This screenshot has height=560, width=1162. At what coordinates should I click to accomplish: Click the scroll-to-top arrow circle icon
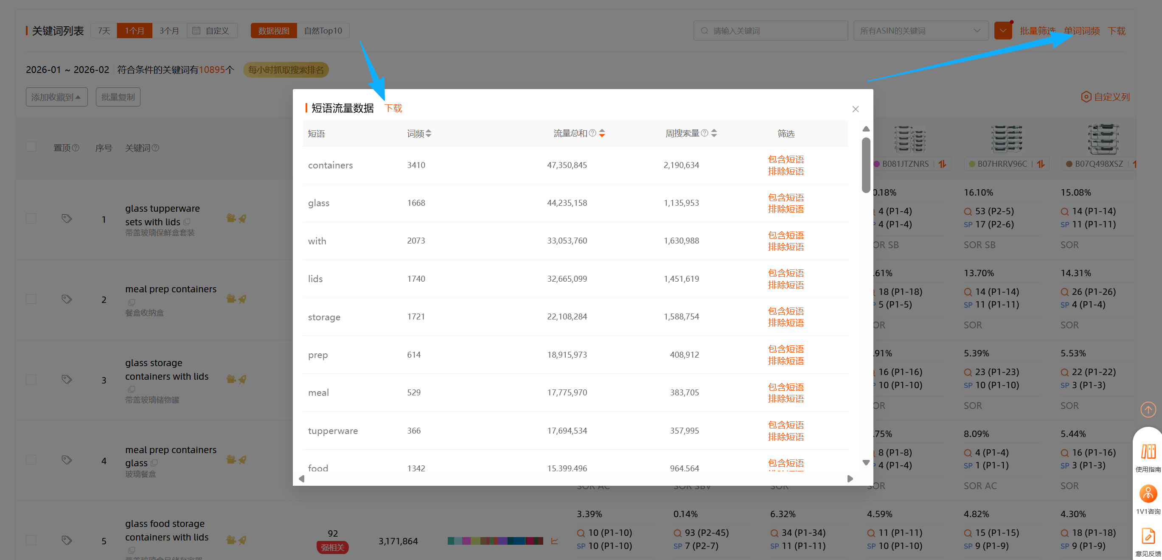(1148, 409)
